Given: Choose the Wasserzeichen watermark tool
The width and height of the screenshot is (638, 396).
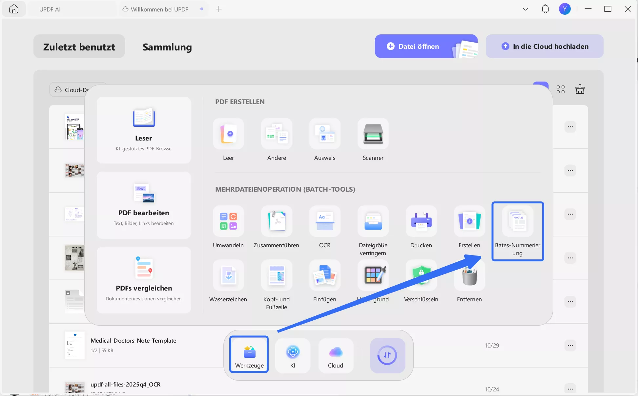Looking at the screenshot, I should coord(228,275).
